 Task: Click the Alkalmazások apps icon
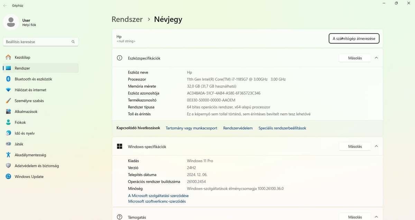point(8,112)
